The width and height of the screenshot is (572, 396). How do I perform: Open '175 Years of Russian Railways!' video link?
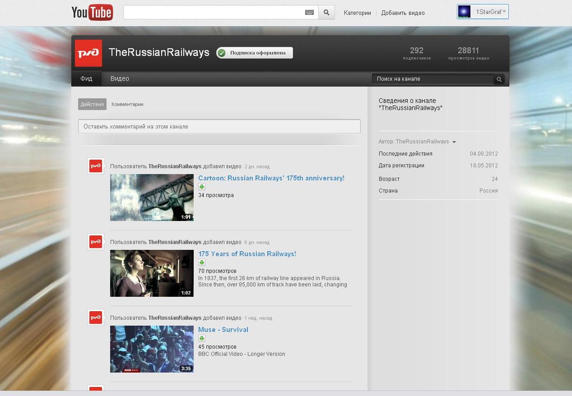click(247, 254)
